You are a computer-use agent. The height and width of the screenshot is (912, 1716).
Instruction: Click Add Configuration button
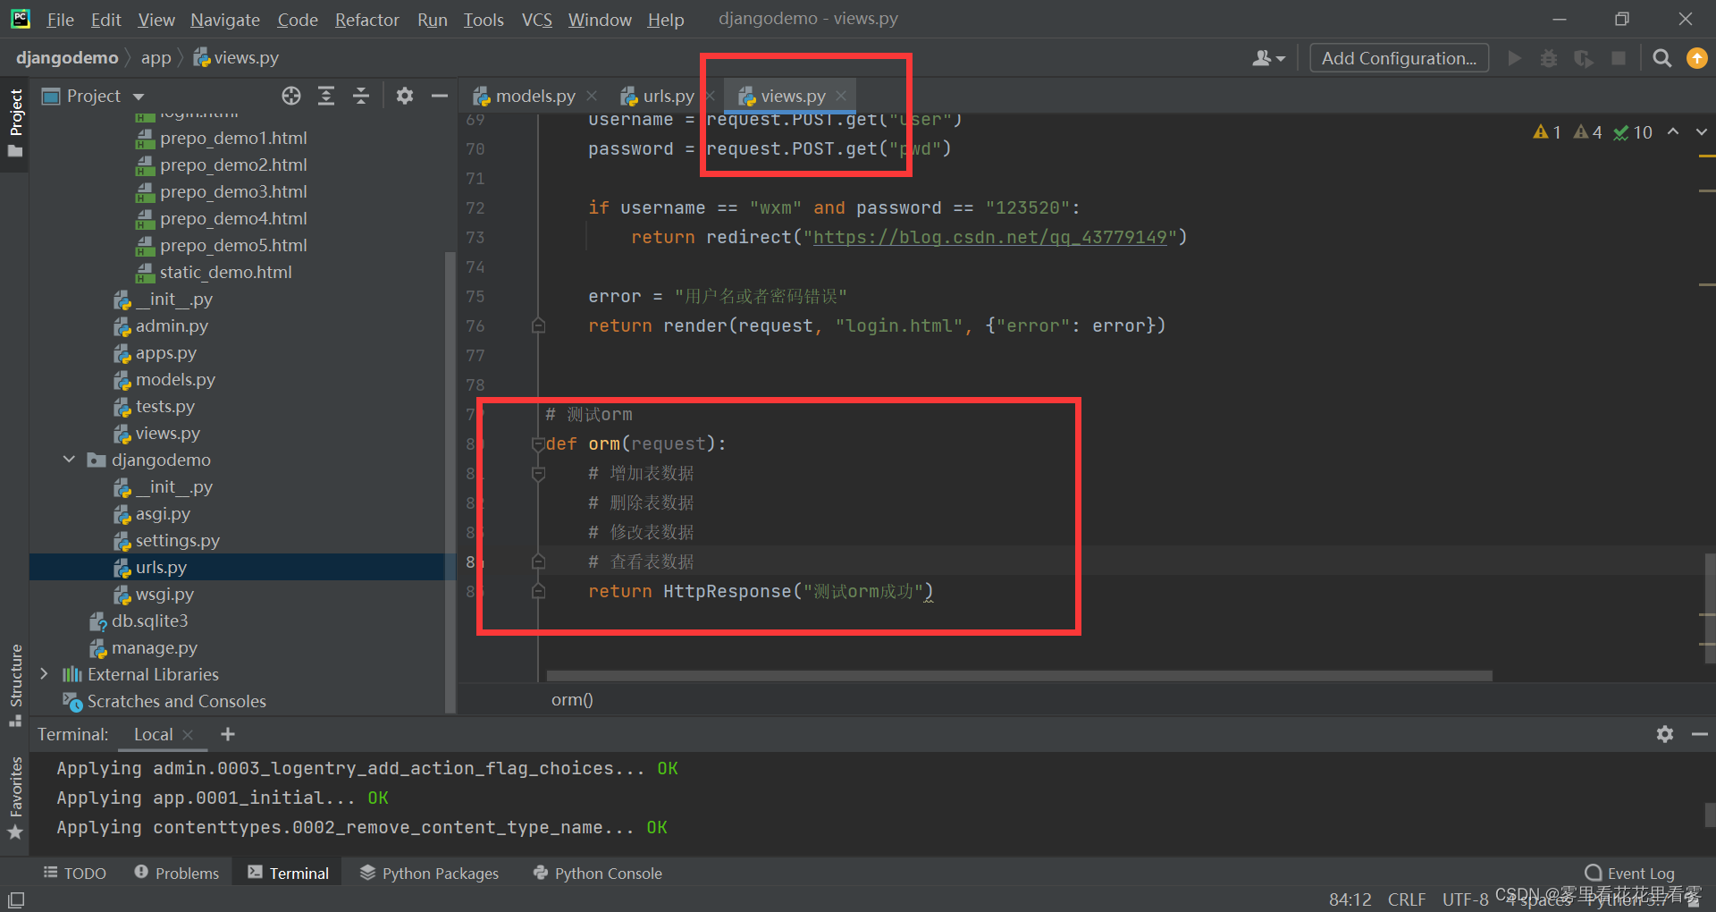pyautogui.click(x=1399, y=58)
